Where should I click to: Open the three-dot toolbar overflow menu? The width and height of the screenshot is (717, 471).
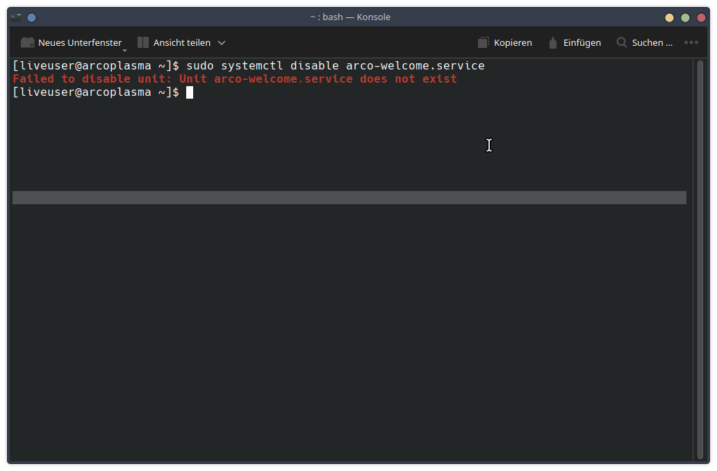click(691, 42)
